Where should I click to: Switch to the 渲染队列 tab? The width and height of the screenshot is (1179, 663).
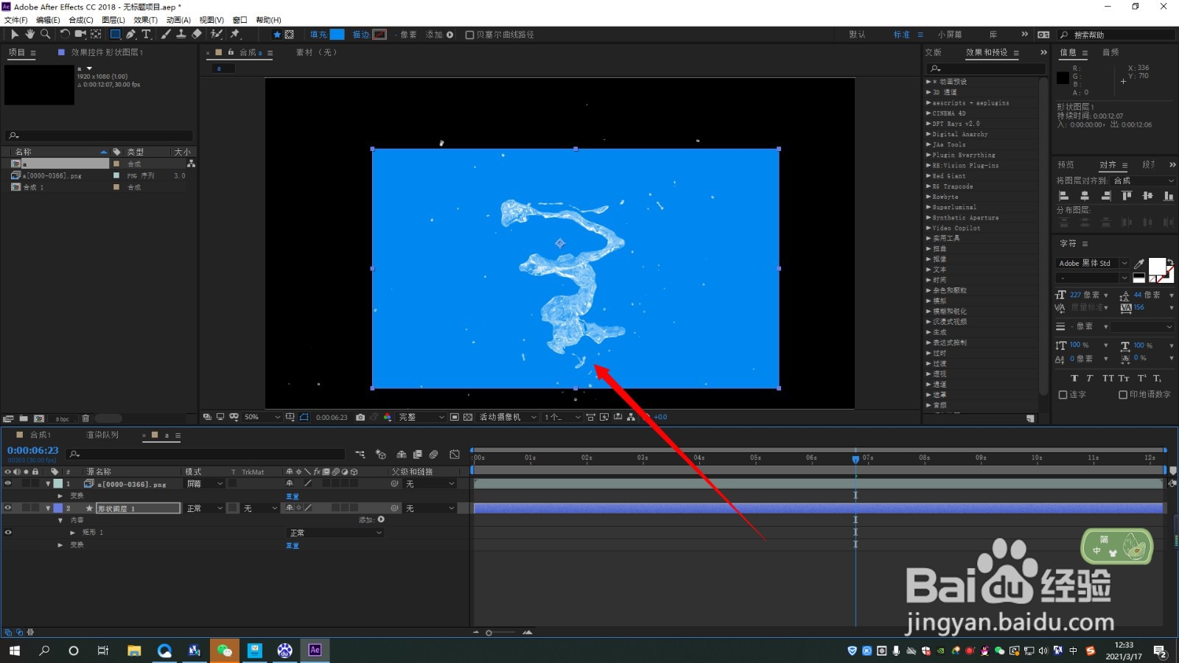[x=102, y=435]
